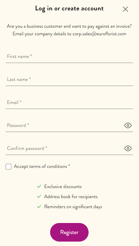This screenshot has width=139, height=246.
Task: Reveal the Confirm password field text
Action: click(x=128, y=148)
